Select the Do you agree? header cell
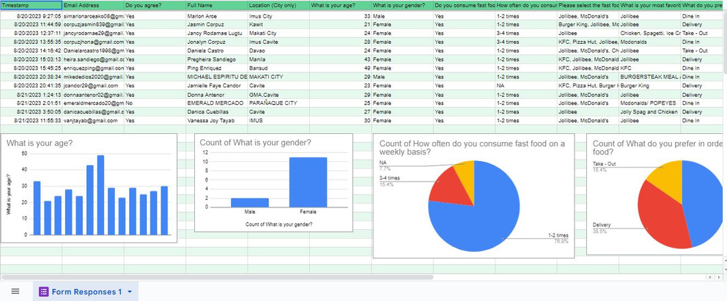Image resolution: width=727 pixels, height=301 pixels. pyautogui.click(x=155, y=5)
